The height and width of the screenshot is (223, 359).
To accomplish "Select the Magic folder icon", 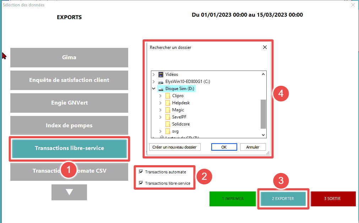I will tap(168, 110).
